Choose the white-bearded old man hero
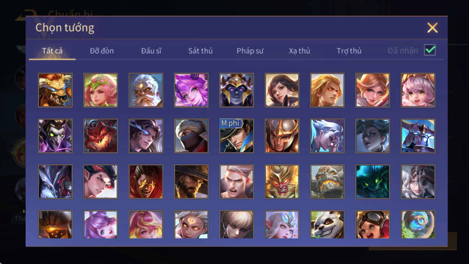Screen dimensions: 469x264 [146, 90]
